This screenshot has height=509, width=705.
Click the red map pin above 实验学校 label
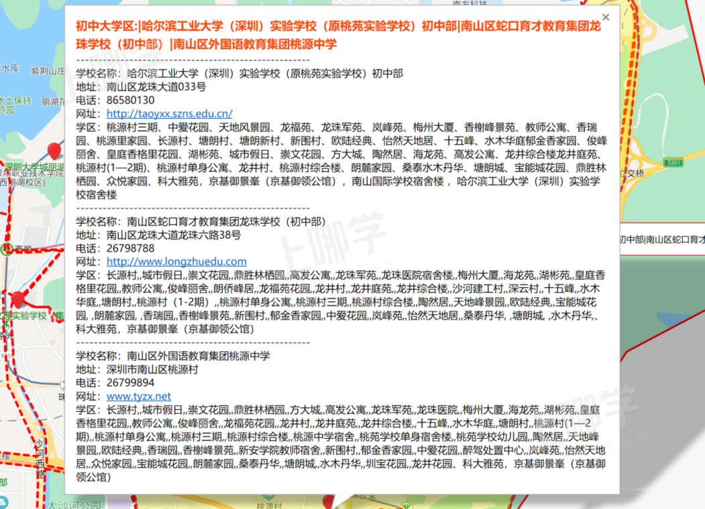pyautogui.click(x=18, y=299)
